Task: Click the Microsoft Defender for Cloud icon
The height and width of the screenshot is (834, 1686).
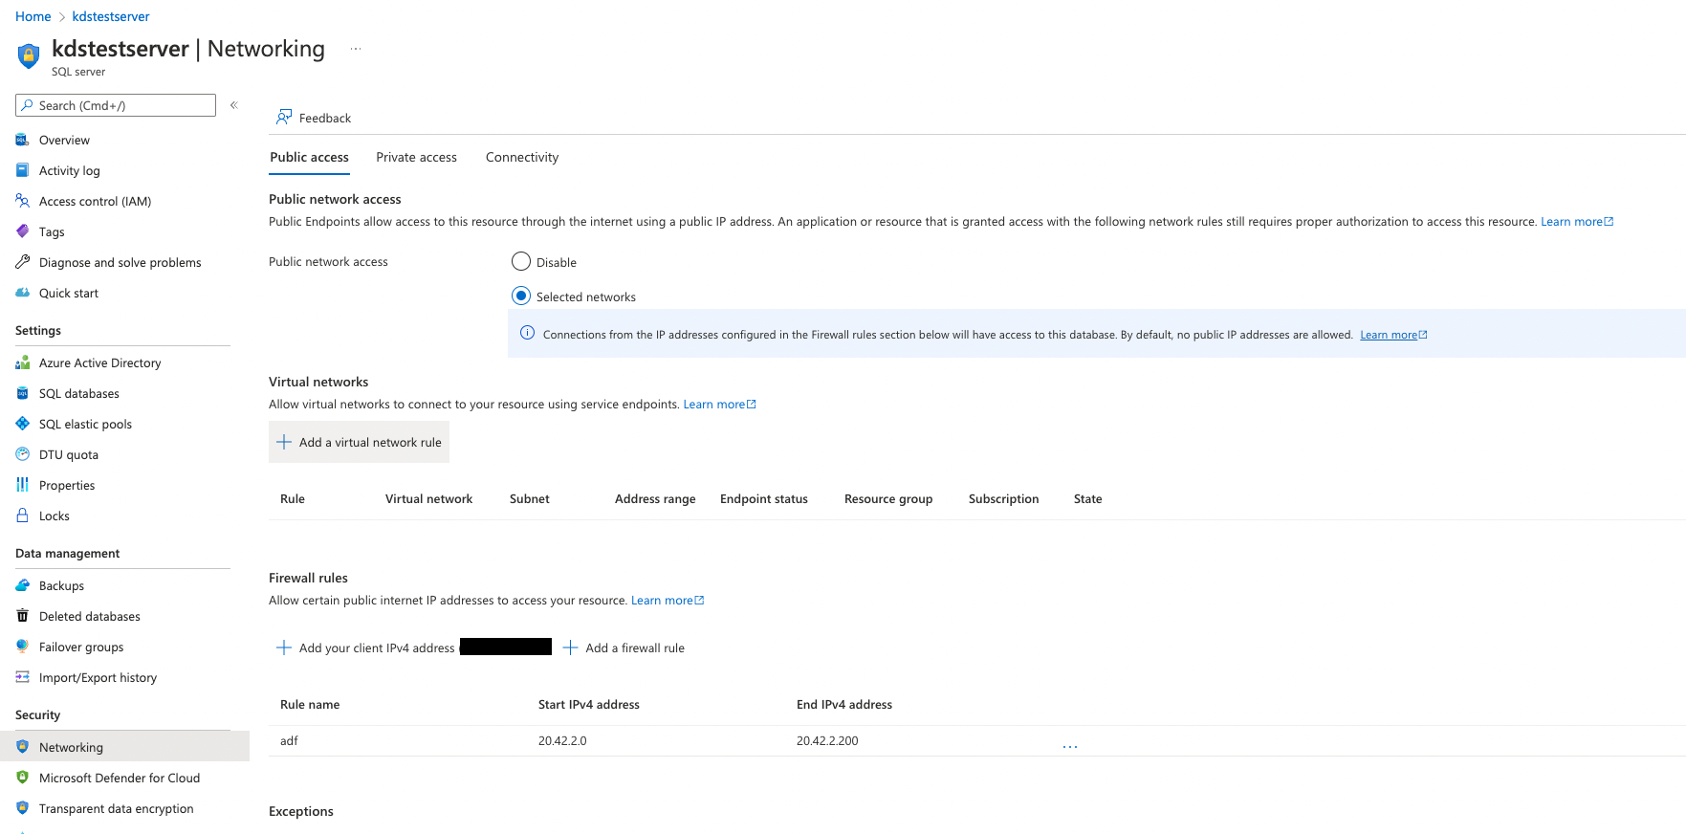Action: coord(22,778)
